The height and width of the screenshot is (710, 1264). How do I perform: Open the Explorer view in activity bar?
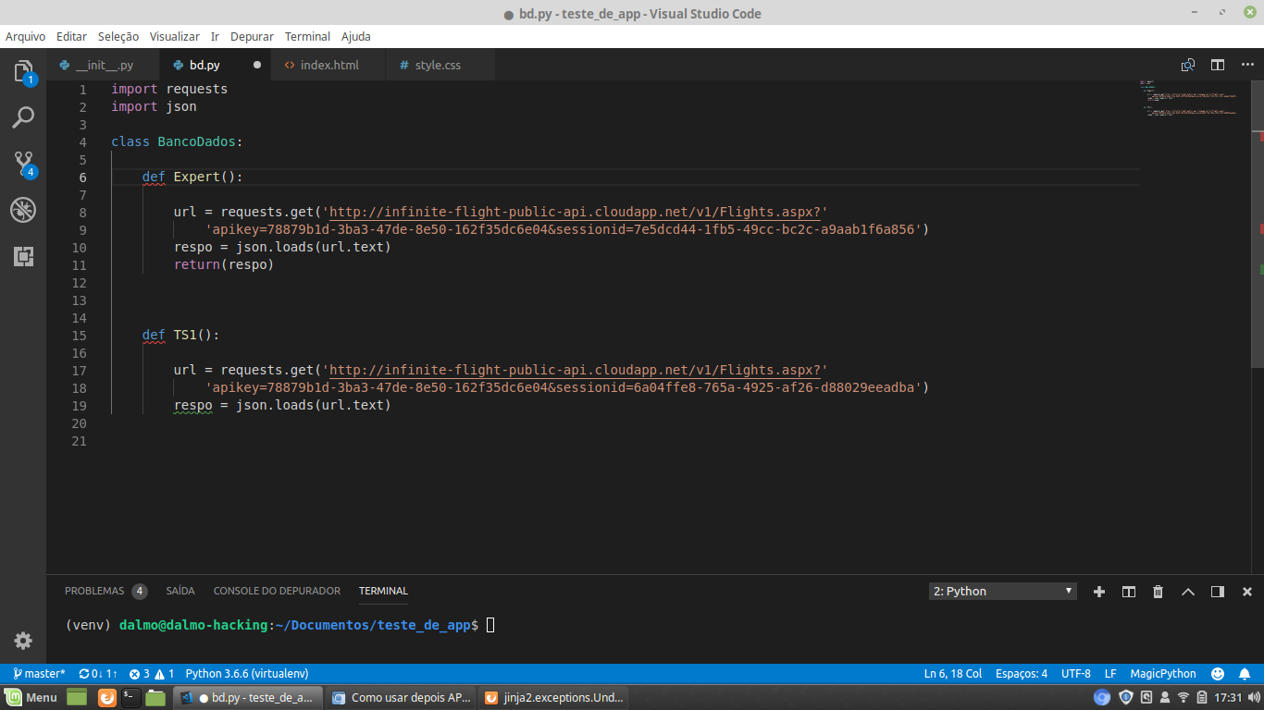pyautogui.click(x=23, y=71)
